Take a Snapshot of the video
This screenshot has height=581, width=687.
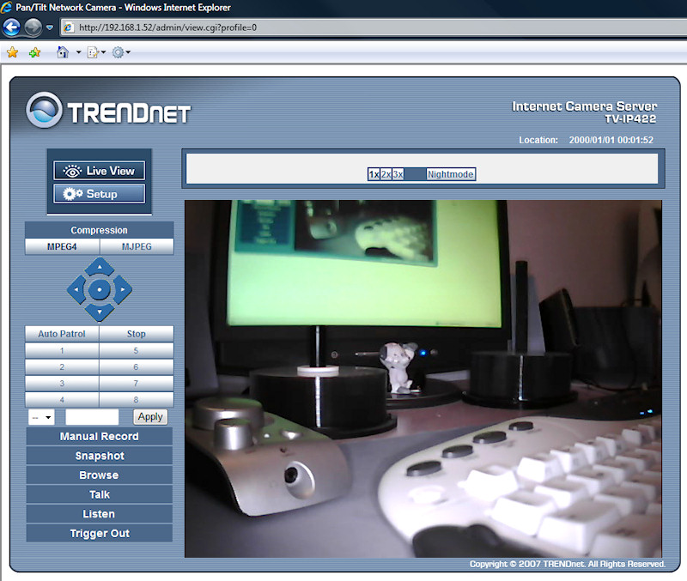pos(100,456)
